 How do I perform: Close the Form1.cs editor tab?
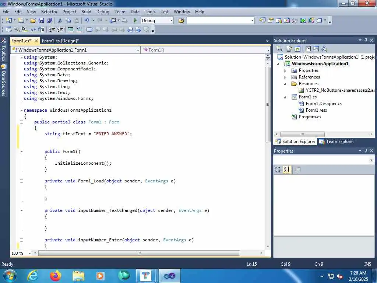36,41
